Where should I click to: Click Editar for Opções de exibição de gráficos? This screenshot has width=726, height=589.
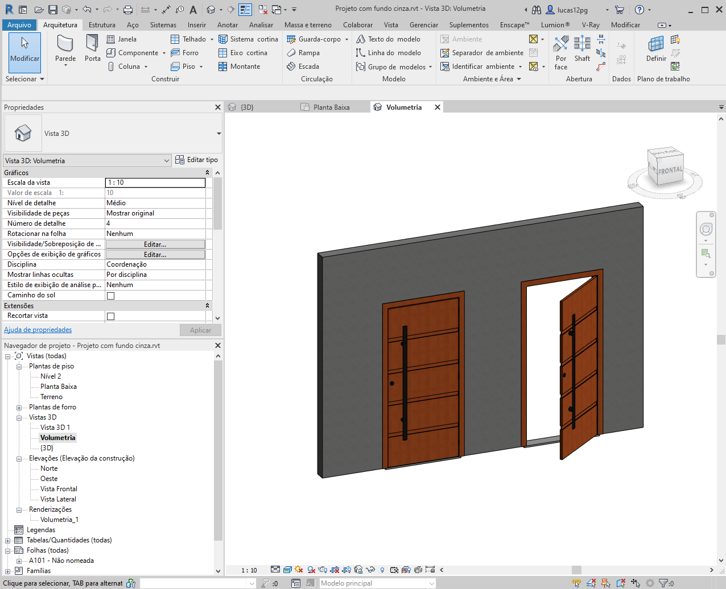tap(155, 255)
